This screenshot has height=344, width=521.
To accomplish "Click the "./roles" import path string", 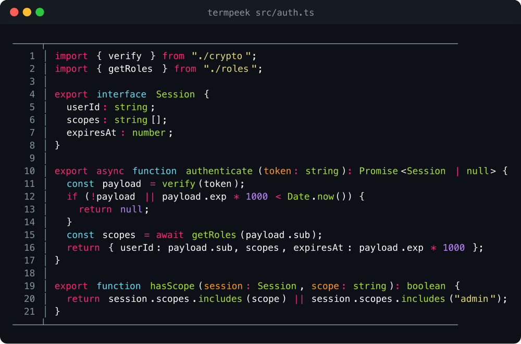I will [231, 69].
